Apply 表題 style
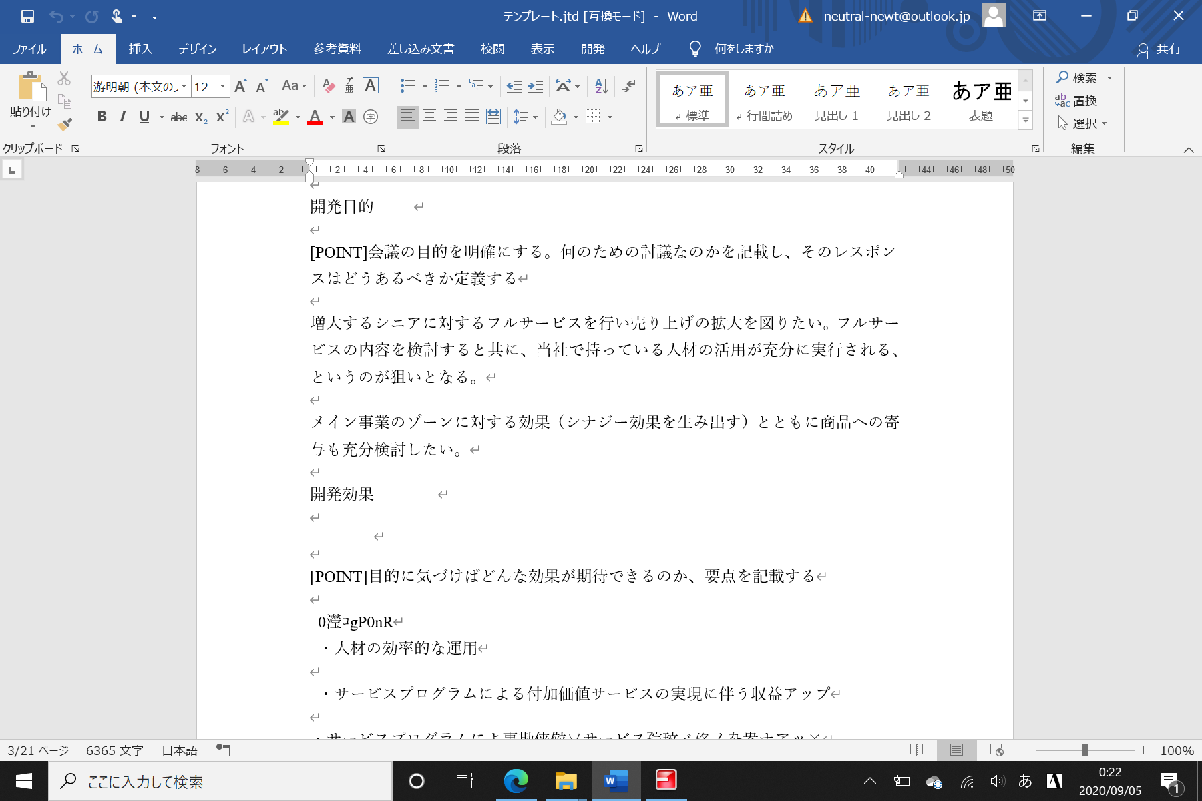Viewport: 1202px width, 801px height. [982, 100]
